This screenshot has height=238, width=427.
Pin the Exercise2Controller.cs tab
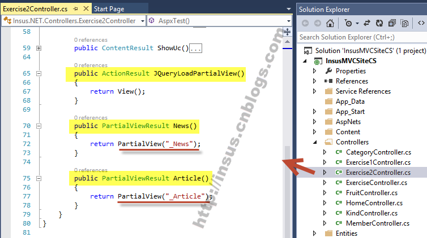coord(76,9)
